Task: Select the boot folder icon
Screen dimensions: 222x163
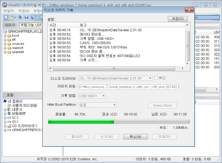Action: (x=9, y=36)
